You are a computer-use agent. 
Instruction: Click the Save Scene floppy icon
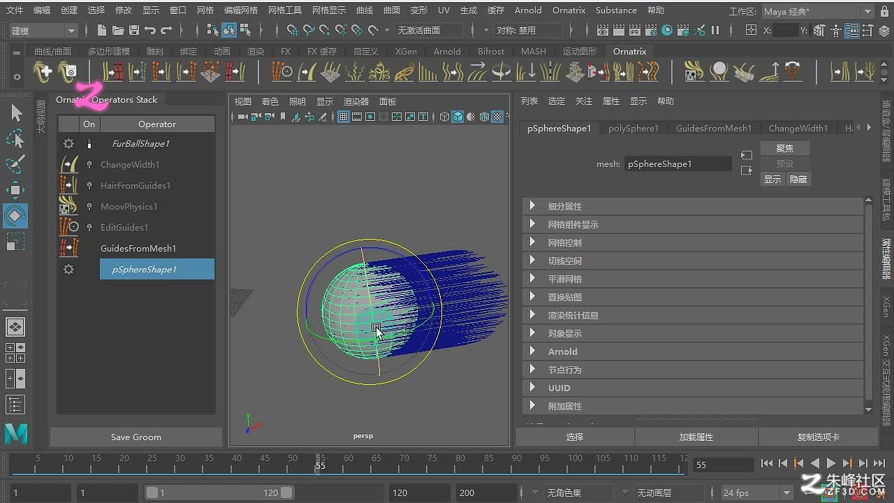(x=133, y=30)
